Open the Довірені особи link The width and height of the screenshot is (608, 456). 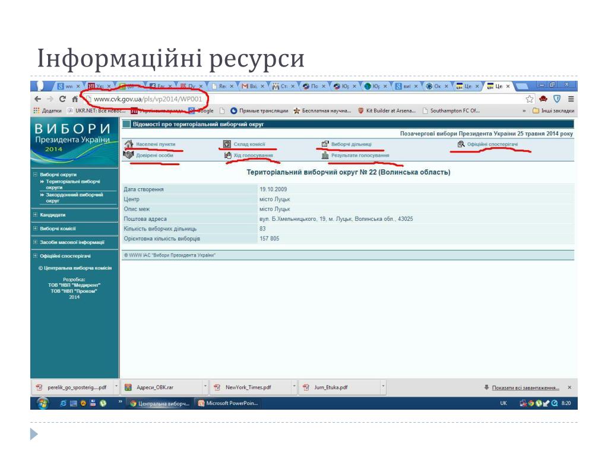point(155,155)
